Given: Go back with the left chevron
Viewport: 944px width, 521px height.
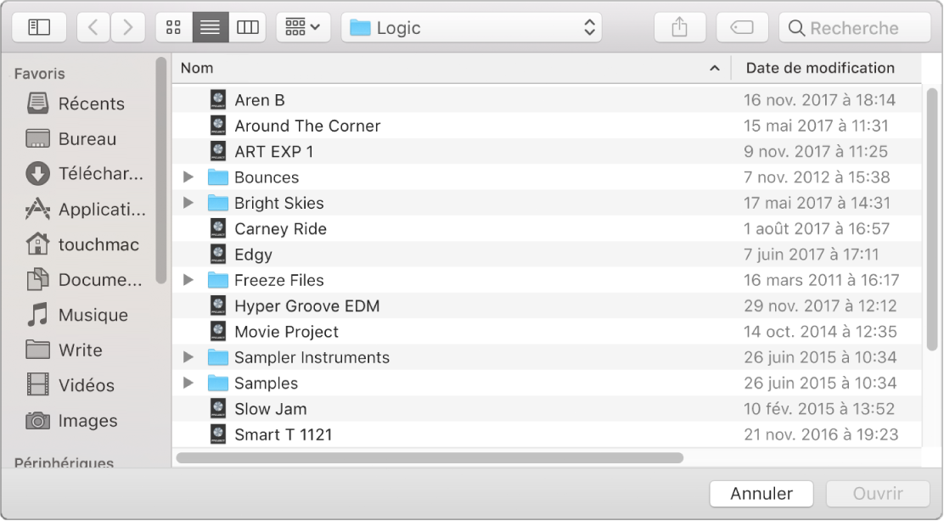Looking at the screenshot, I should pyautogui.click(x=93, y=28).
